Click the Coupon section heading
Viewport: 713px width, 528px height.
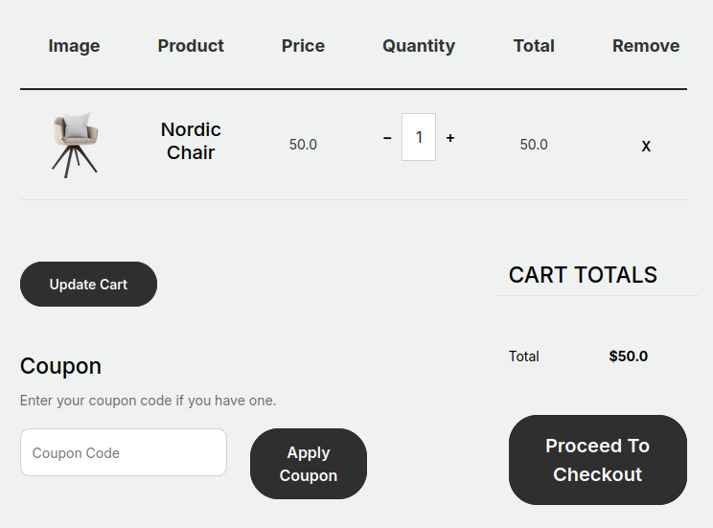pos(60,366)
